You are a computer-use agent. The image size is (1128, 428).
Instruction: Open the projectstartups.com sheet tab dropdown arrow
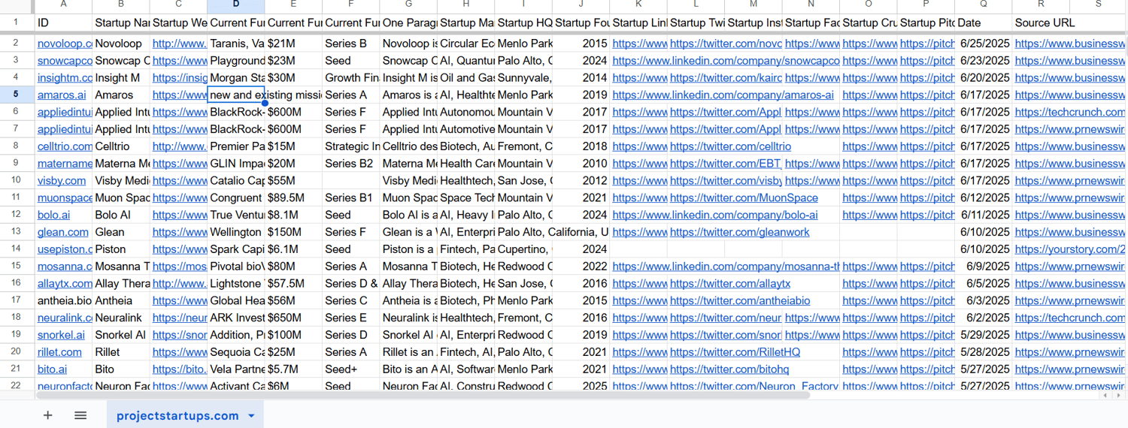(251, 416)
